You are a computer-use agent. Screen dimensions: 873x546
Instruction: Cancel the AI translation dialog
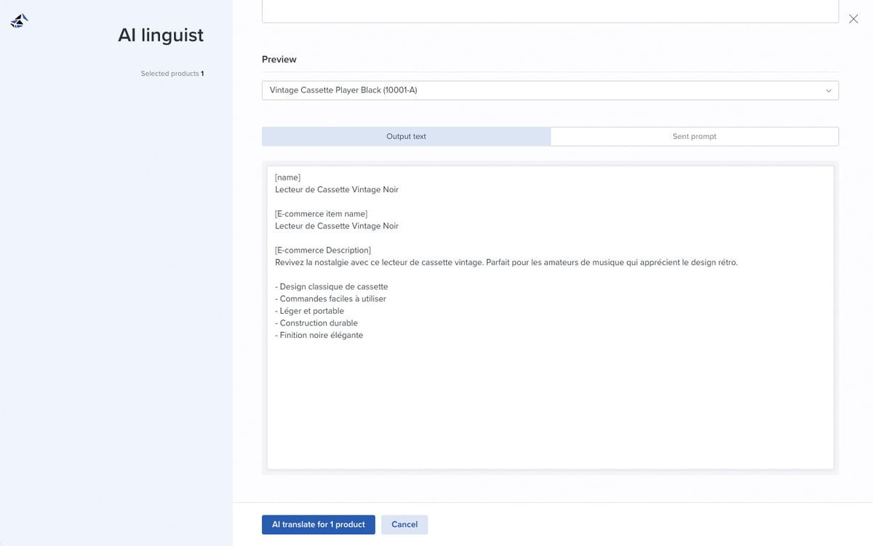pyautogui.click(x=404, y=524)
